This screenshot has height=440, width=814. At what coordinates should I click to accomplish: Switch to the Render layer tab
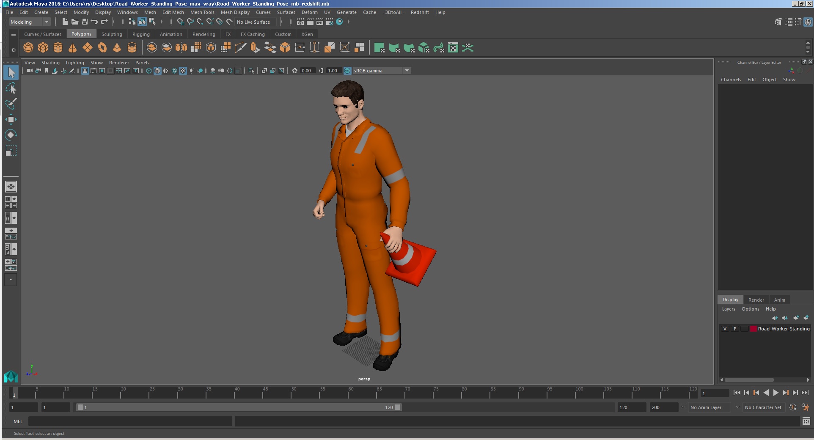point(756,300)
